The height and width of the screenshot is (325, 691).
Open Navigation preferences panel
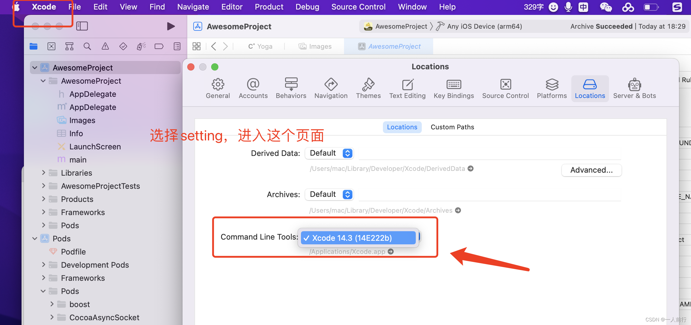331,88
